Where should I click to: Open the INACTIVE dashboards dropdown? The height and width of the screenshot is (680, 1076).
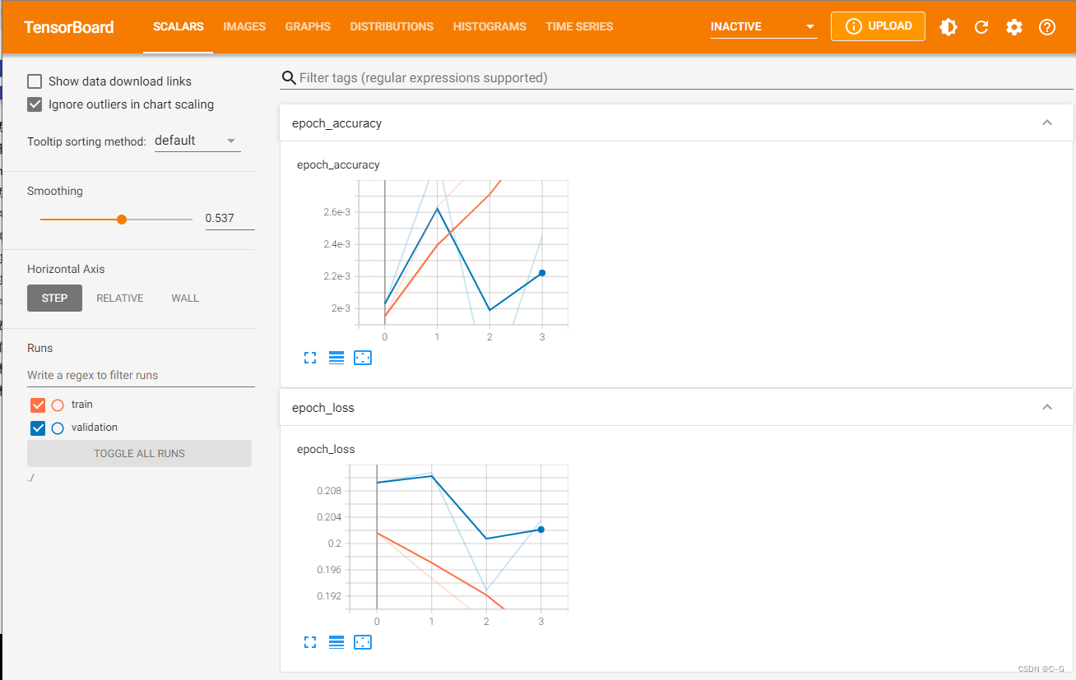coord(763,26)
